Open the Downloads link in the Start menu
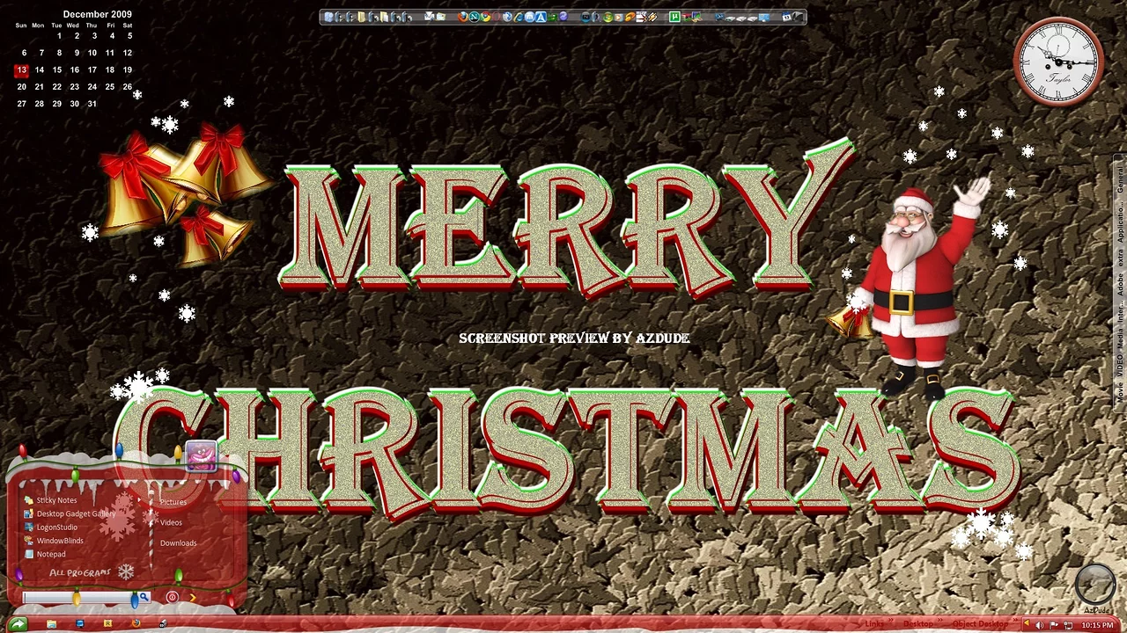 pos(178,543)
